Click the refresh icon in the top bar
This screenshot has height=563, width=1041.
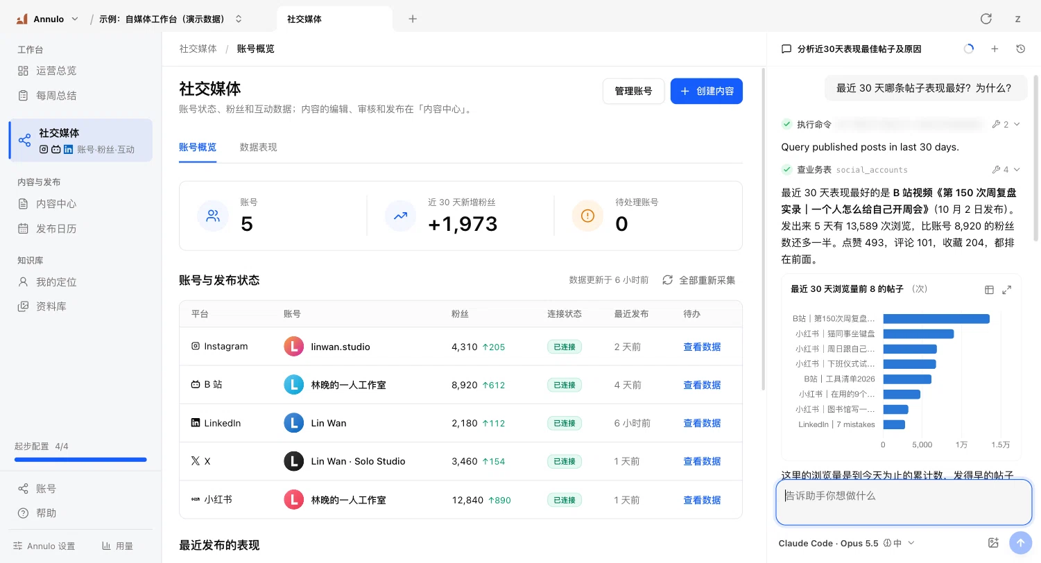point(986,19)
